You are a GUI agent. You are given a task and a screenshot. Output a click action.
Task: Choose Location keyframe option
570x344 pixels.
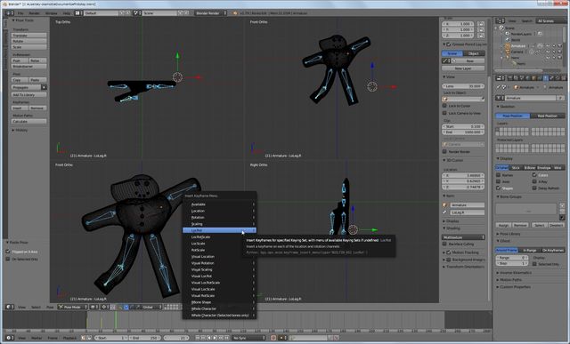pos(219,211)
